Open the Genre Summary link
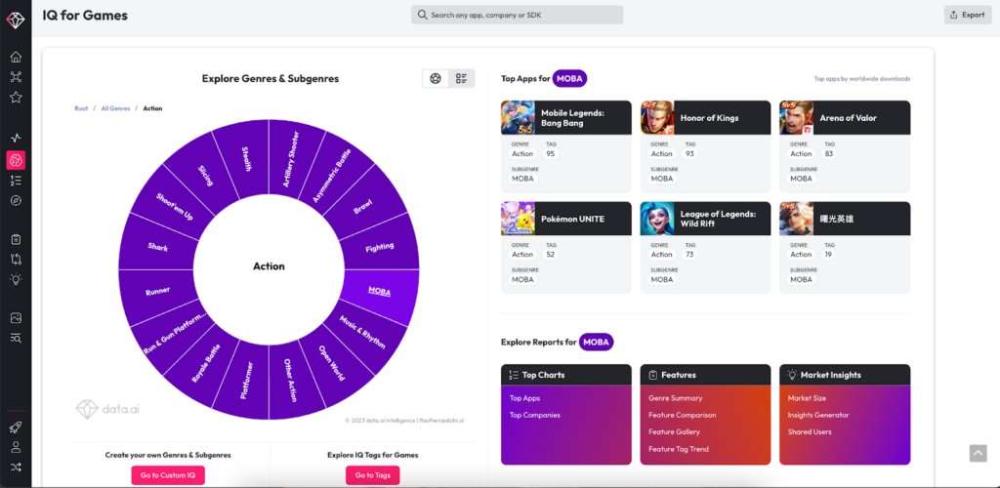Viewport: 1000px width, 488px height. click(676, 398)
